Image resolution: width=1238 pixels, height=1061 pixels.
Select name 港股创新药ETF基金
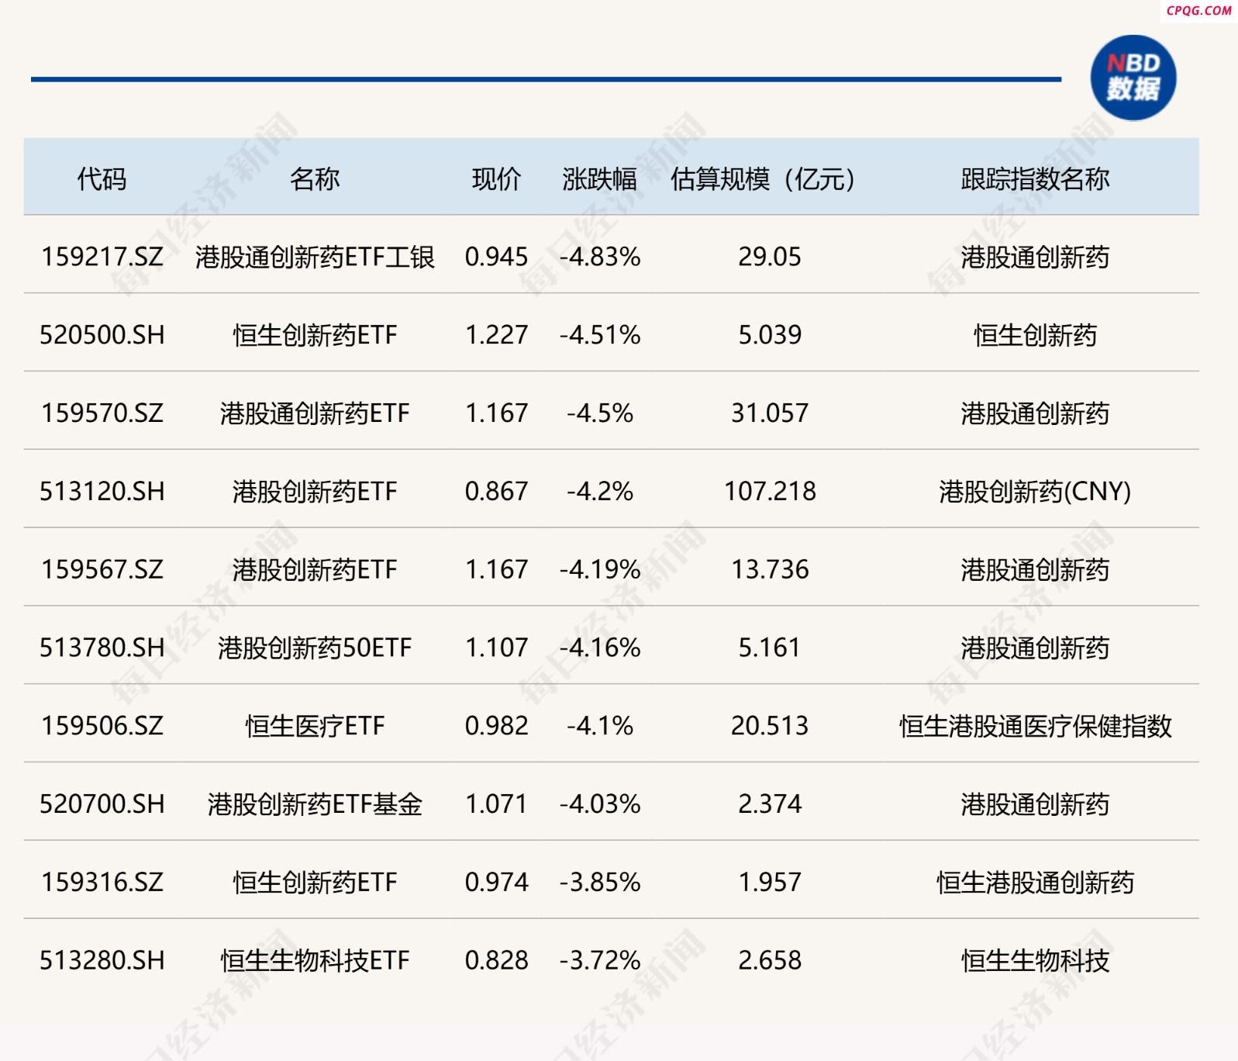[x=315, y=804]
